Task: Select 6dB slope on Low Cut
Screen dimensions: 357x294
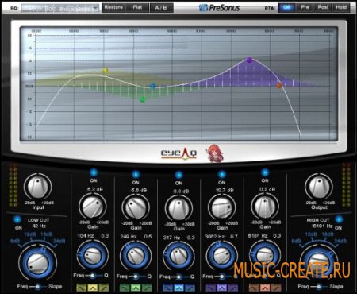Action: [16, 242]
